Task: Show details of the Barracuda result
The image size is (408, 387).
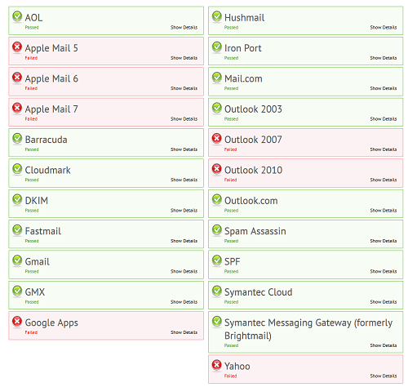Action: pyautogui.click(x=184, y=149)
